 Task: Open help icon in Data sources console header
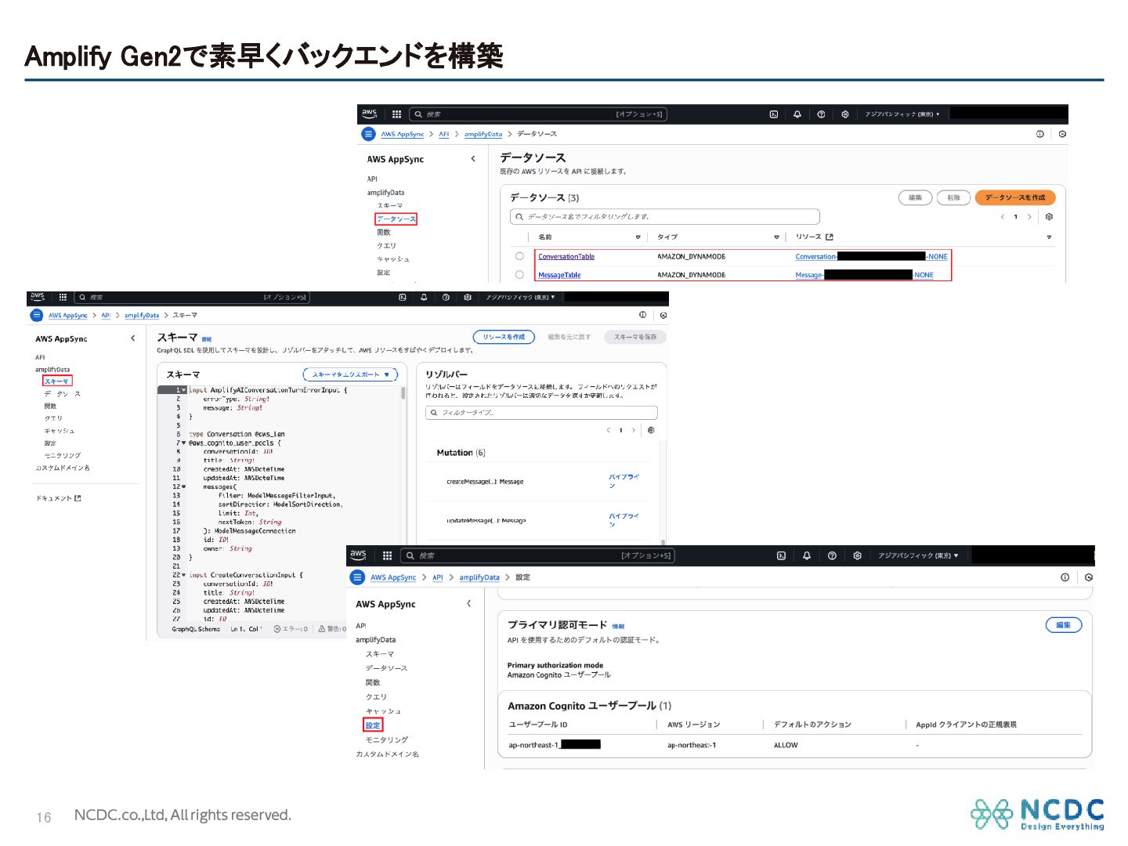[821, 114]
